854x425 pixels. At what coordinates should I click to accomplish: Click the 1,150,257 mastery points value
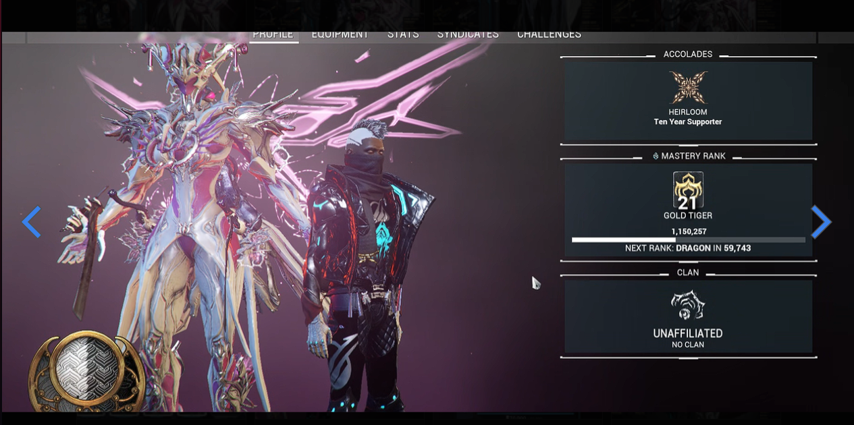pyautogui.click(x=688, y=231)
